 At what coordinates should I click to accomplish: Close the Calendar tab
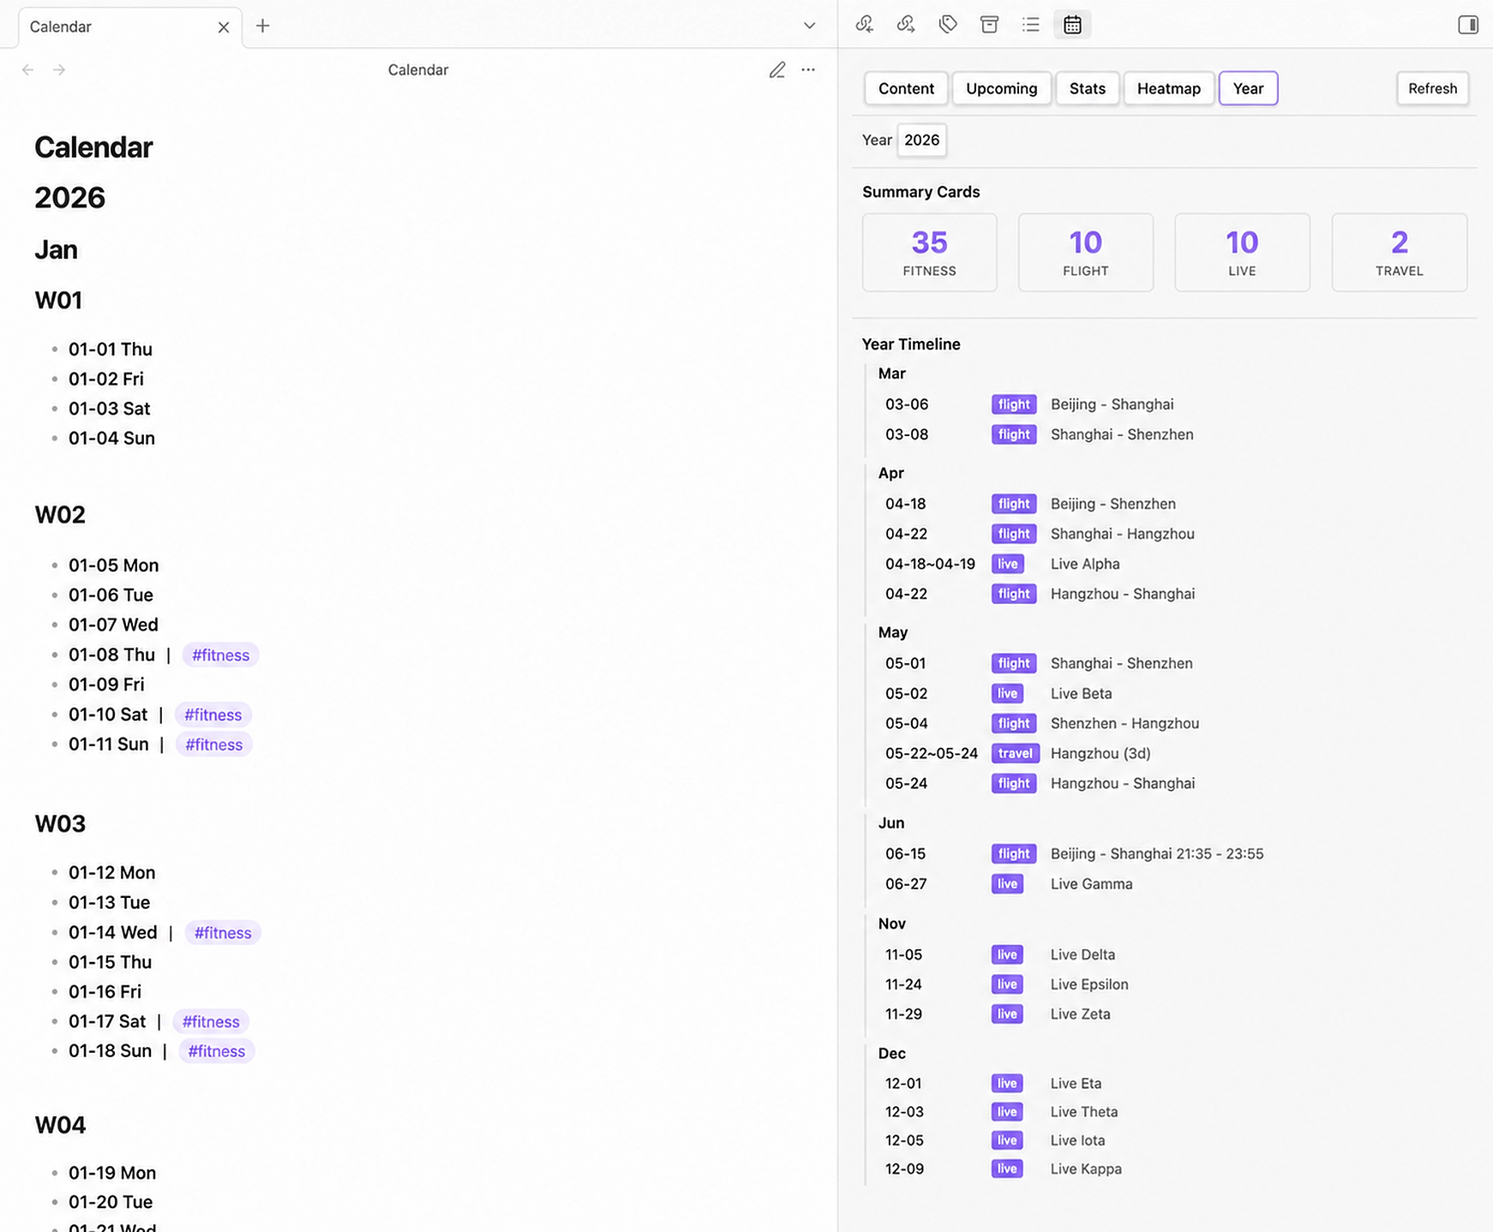coord(224,27)
